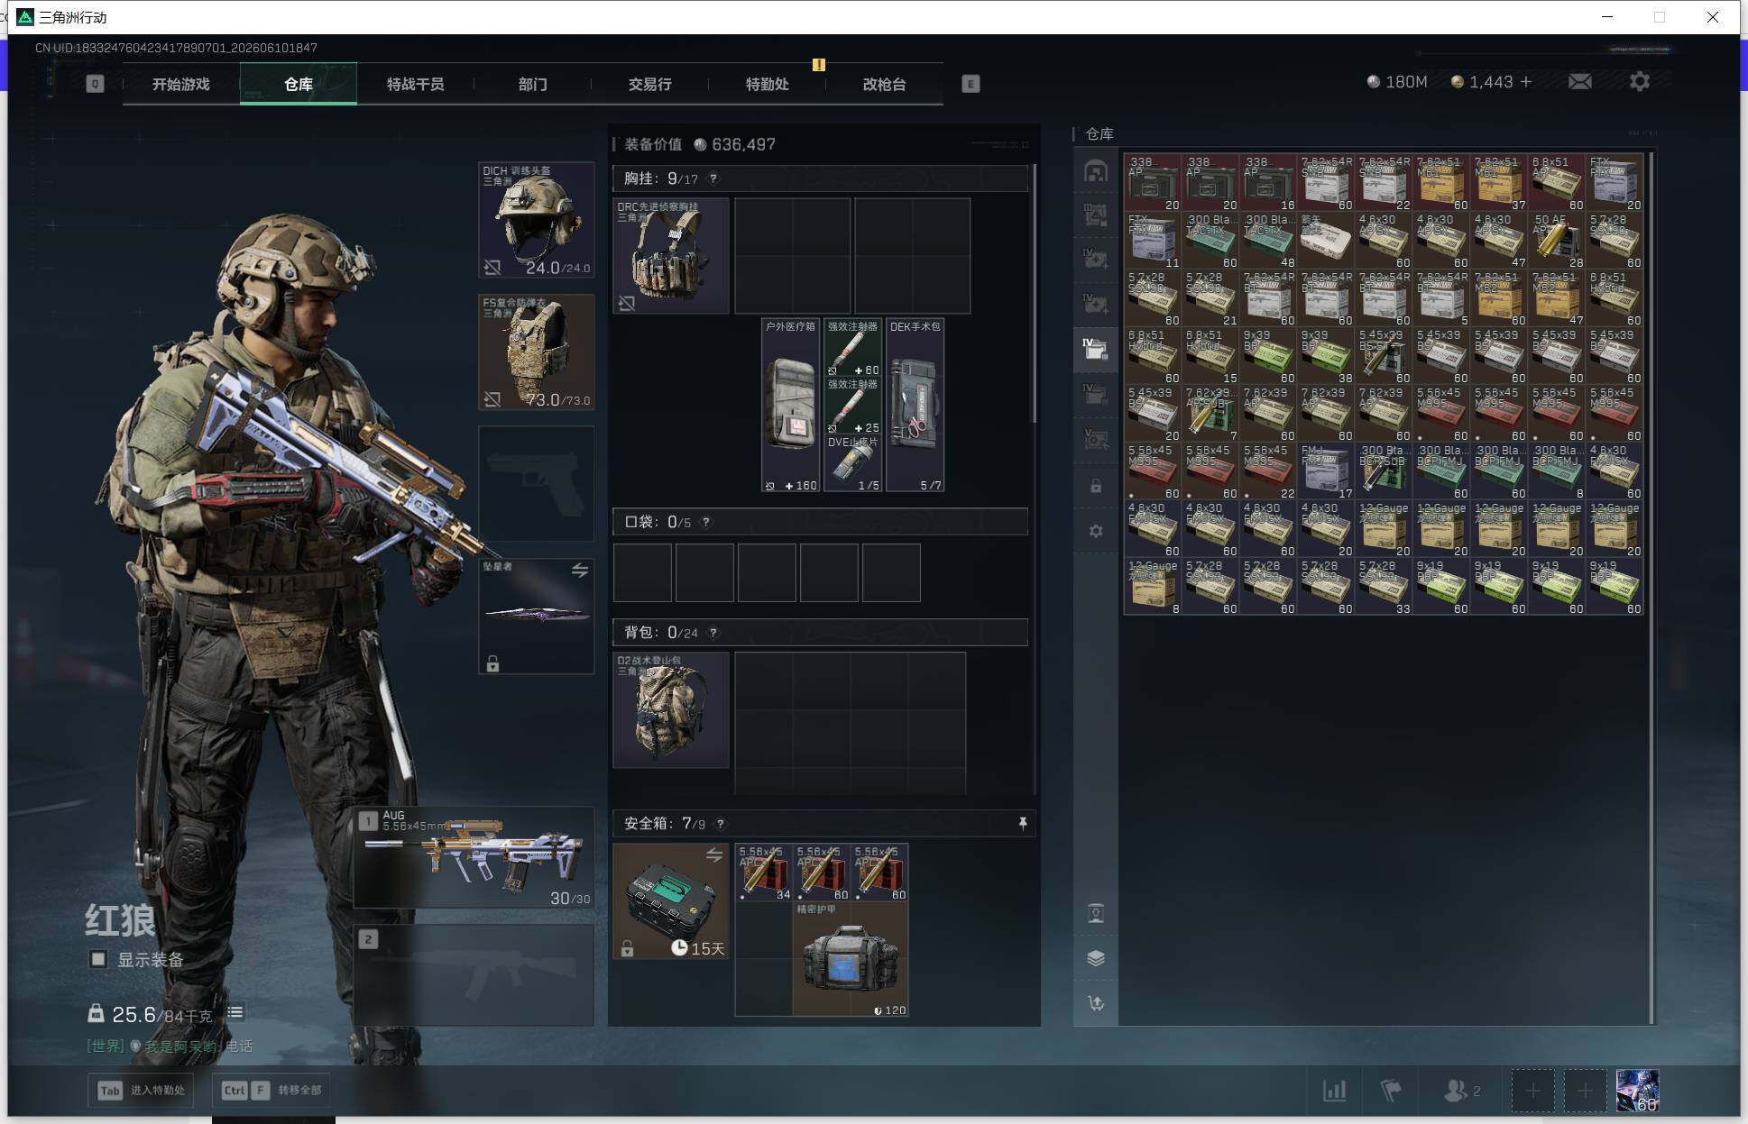Toggle the pin on the 安全箱 header
The height and width of the screenshot is (1124, 1748).
pos(1022,823)
